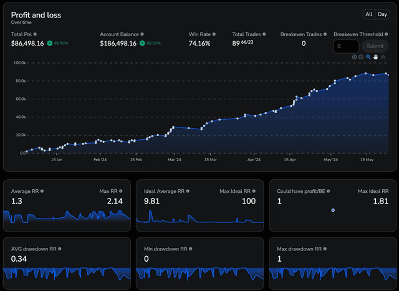Click info icon next to Win Rate

coord(214,34)
